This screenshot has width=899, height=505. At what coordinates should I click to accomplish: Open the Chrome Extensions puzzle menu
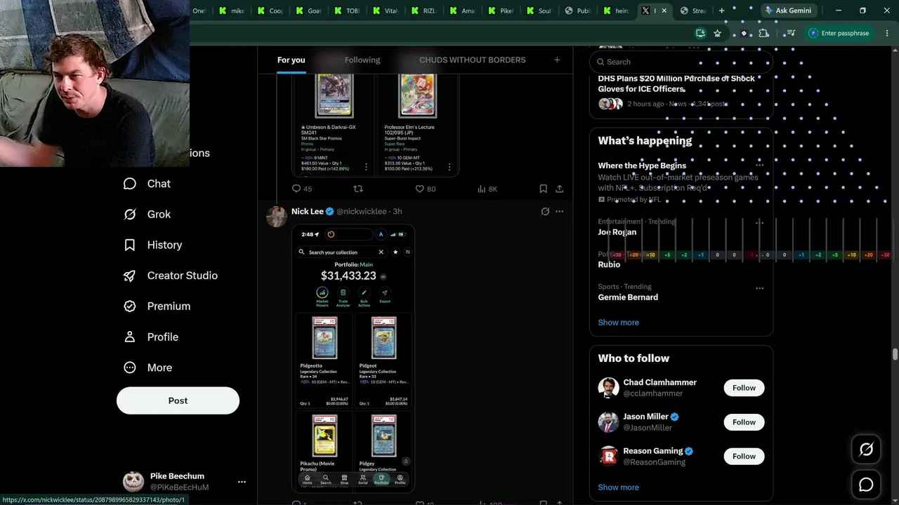764,33
